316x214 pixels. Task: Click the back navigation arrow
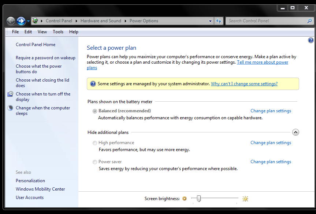point(11,21)
